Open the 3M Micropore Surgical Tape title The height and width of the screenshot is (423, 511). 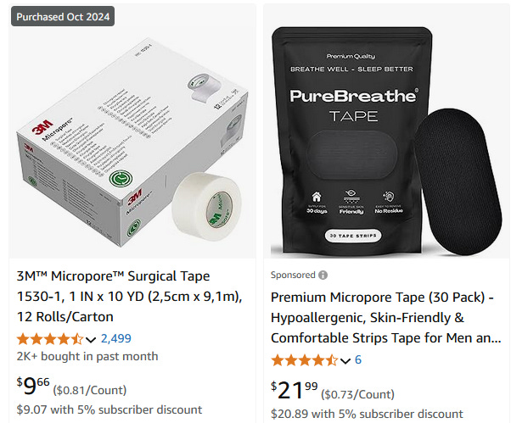point(130,297)
